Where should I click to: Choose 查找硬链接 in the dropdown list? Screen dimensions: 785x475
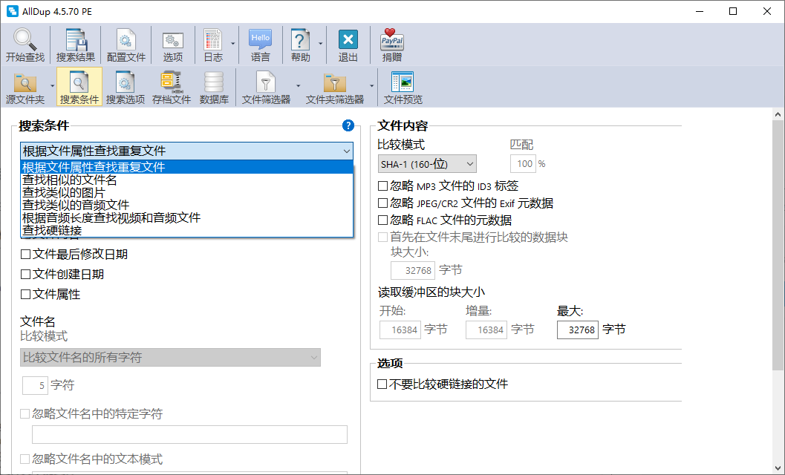[x=52, y=230]
